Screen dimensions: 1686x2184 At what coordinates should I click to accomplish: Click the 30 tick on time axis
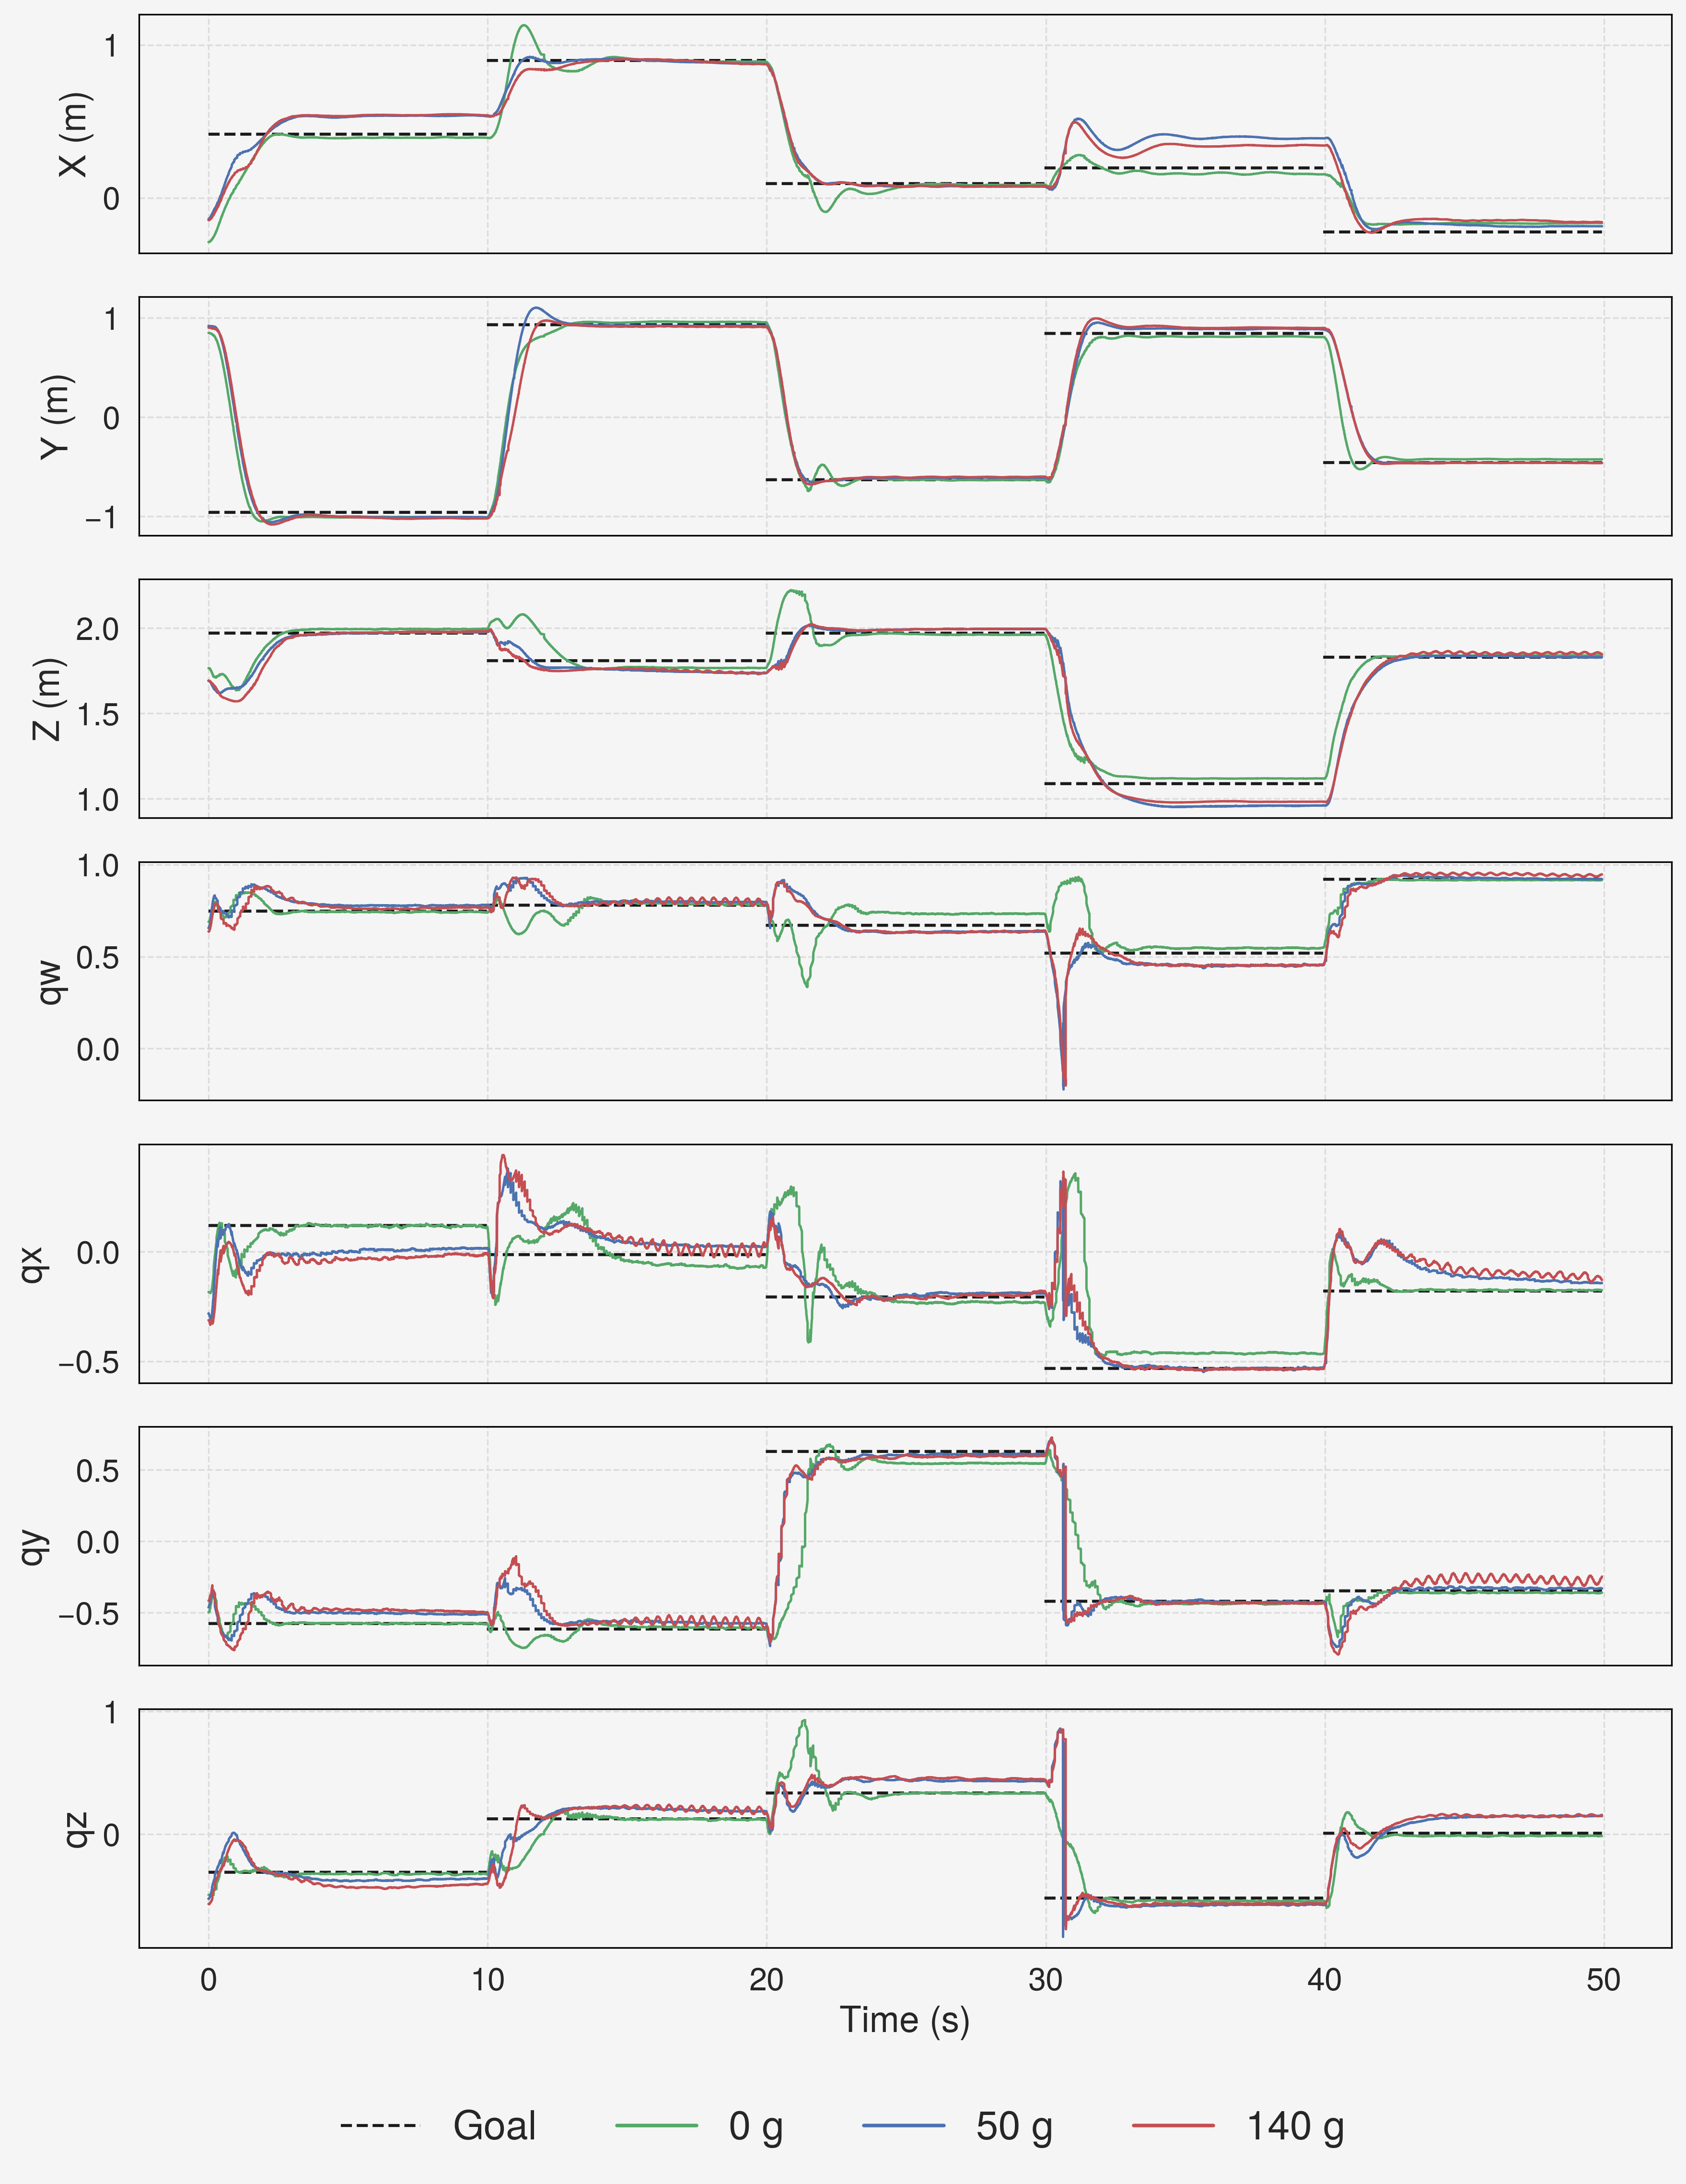click(1046, 1980)
